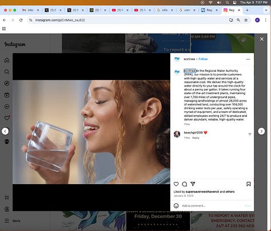Click the instagram.com address bar URL
271x231 pixels.
point(60,20)
